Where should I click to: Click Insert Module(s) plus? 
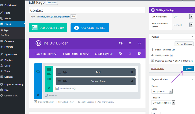[57, 88]
